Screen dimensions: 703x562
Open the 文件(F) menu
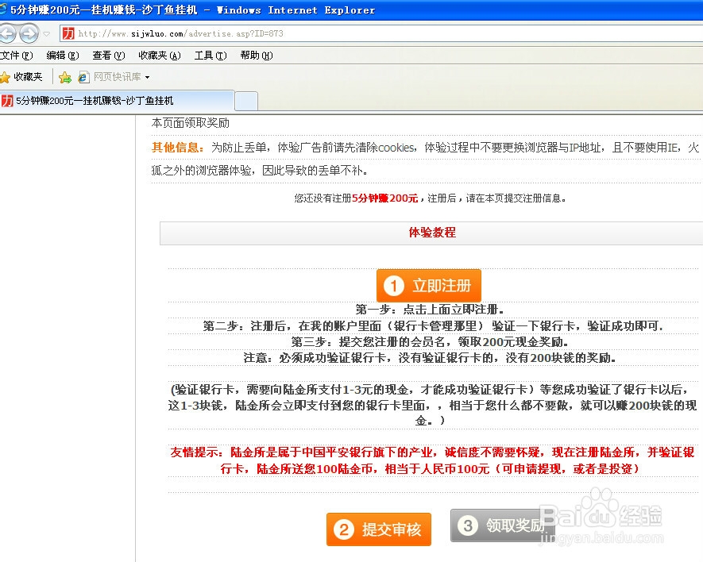16,55
